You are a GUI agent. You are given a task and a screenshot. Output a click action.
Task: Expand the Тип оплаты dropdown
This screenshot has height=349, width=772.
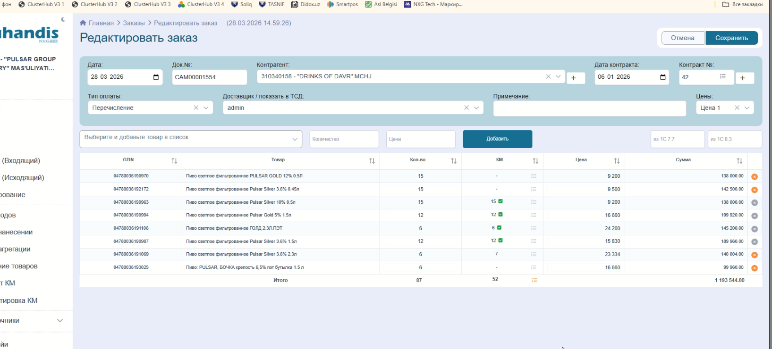[x=206, y=108]
